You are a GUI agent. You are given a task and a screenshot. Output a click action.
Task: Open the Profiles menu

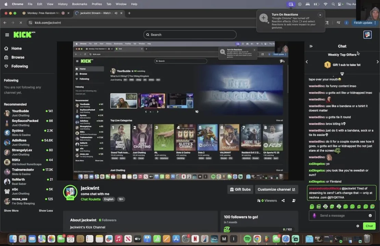point(97,4)
